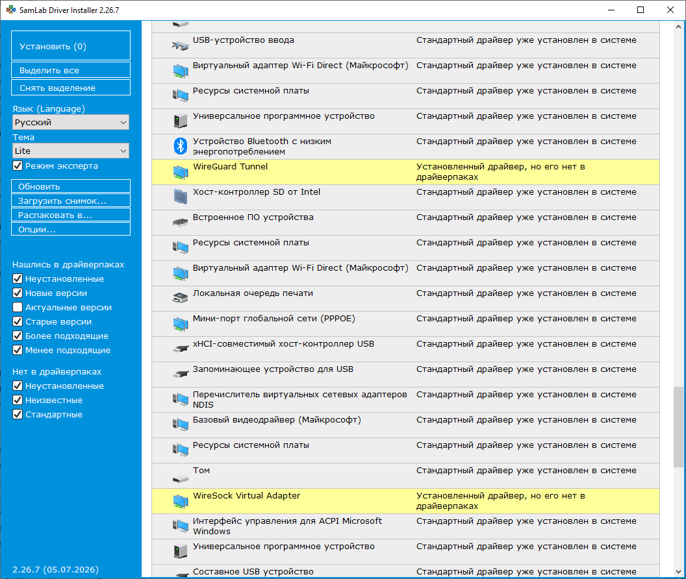Click the Базовый видеодрайвер (Майкрософт) icon
686x579 pixels.
pyautogui.click(x=180, y=425)
